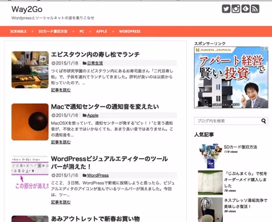Open article あみアウトレットで新春お買い物
The width and height of the screenshot is (272, 222).
click(x=95, y=218)
